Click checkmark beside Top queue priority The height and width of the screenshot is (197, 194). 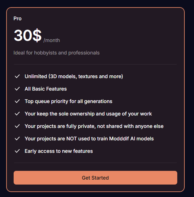click(x=17, y=101)
